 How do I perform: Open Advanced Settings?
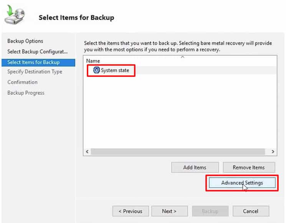242,183
